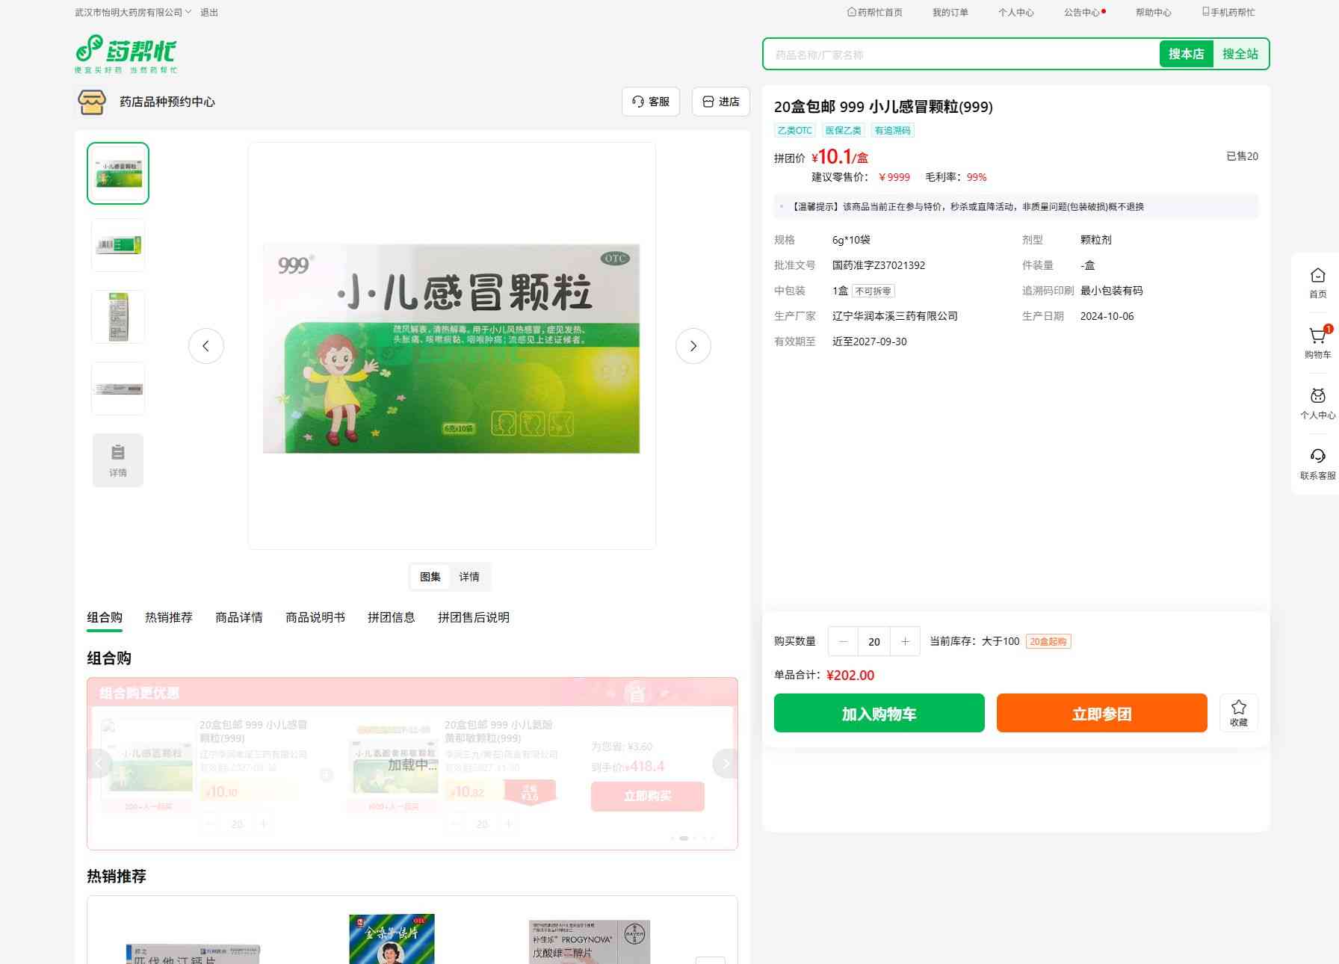The image size is (1339, 964).
Task: Decrease purchase quantity with minus button
Action: click(844, 641)
